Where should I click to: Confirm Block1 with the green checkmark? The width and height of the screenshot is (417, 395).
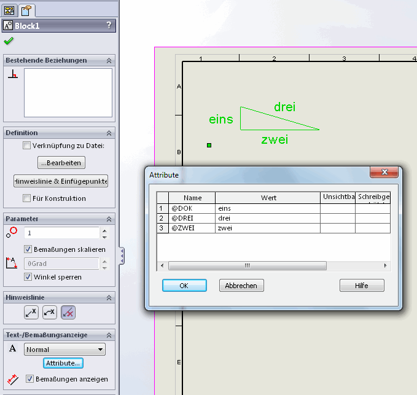pos(9,41)
